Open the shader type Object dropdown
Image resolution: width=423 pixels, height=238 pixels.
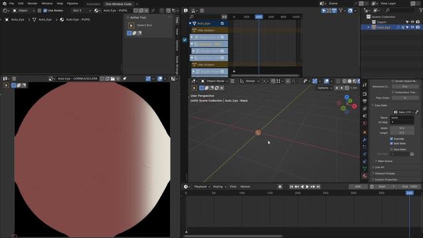coord(24,11)
